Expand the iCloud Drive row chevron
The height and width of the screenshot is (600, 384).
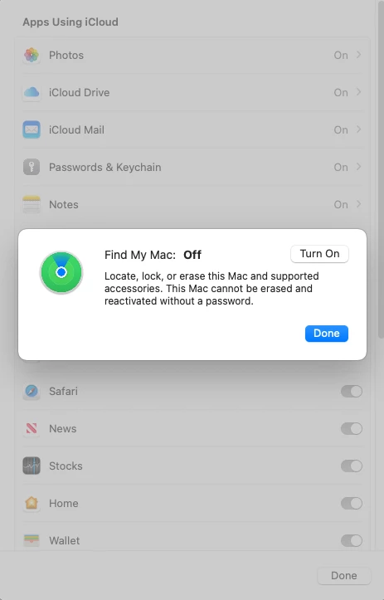pos(359,92)
